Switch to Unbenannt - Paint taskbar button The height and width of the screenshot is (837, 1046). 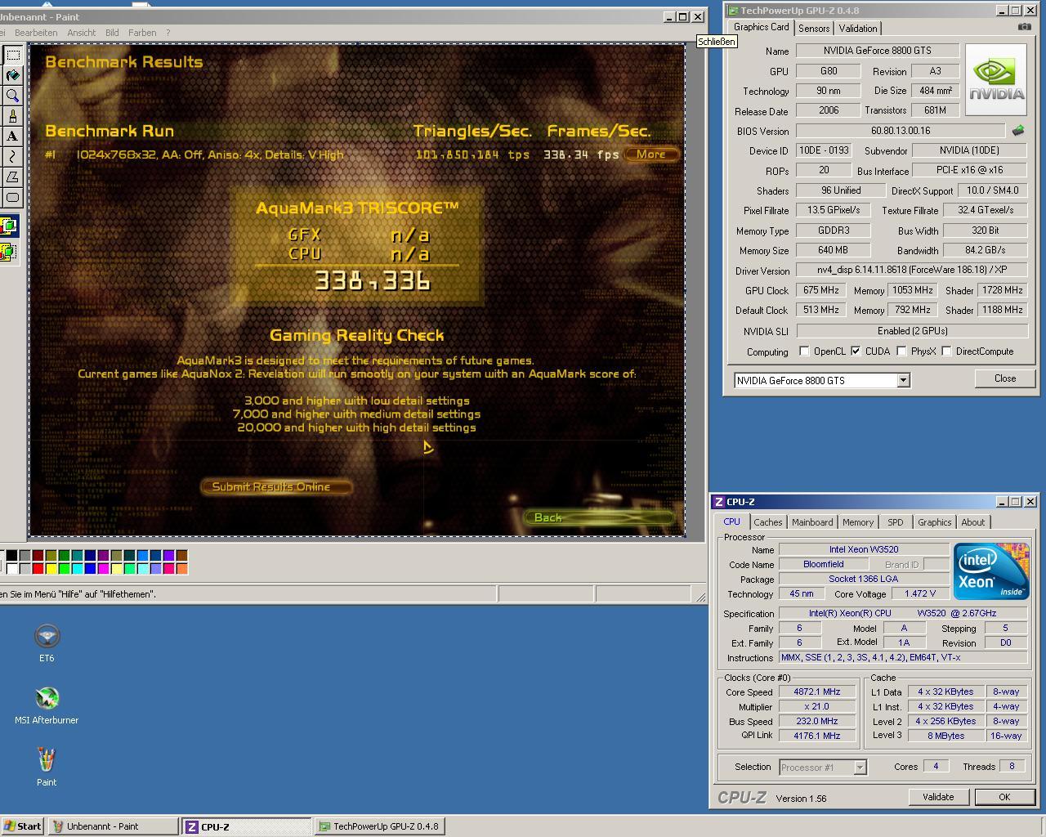click(x=113, y=826)
